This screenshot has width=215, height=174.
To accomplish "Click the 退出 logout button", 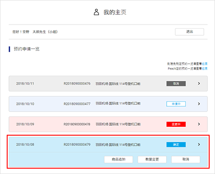I will pyautogui.click(x=189, y=32).
